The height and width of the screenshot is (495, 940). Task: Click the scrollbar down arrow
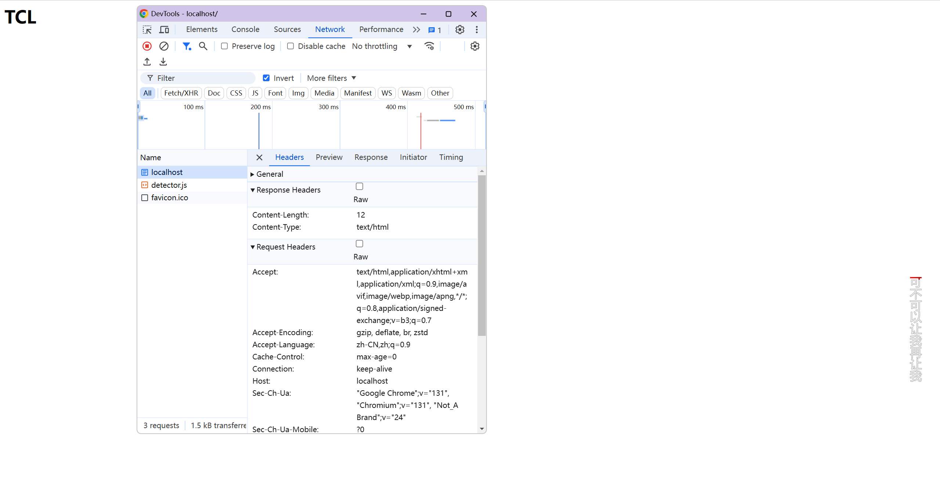482,429
